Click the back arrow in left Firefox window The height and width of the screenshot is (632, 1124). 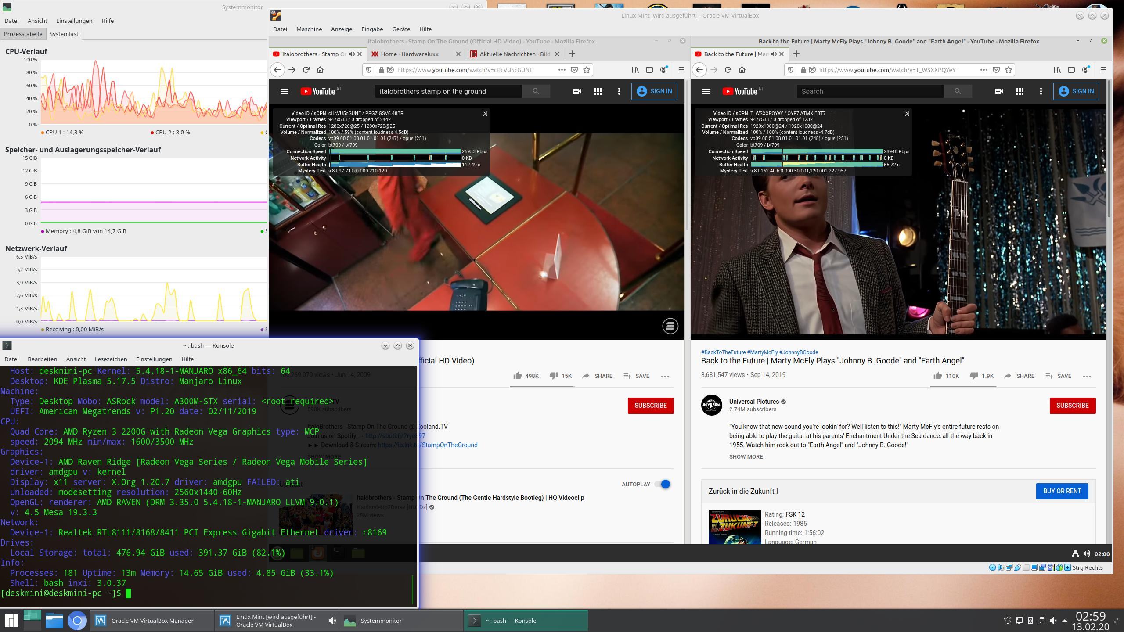coord(277,70)
